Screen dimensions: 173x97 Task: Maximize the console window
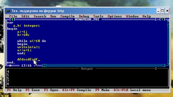tap(162, 11)
